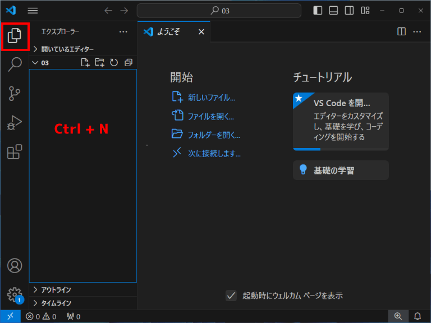The height and width of the screenshot is (323, 431).
Task: Open notifications bell in status bar
Action: point(418,316)
